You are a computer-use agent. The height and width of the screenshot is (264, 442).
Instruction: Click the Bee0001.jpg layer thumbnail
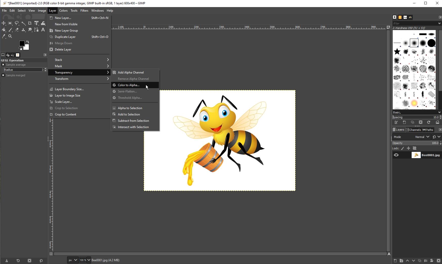tap(416, 155)
